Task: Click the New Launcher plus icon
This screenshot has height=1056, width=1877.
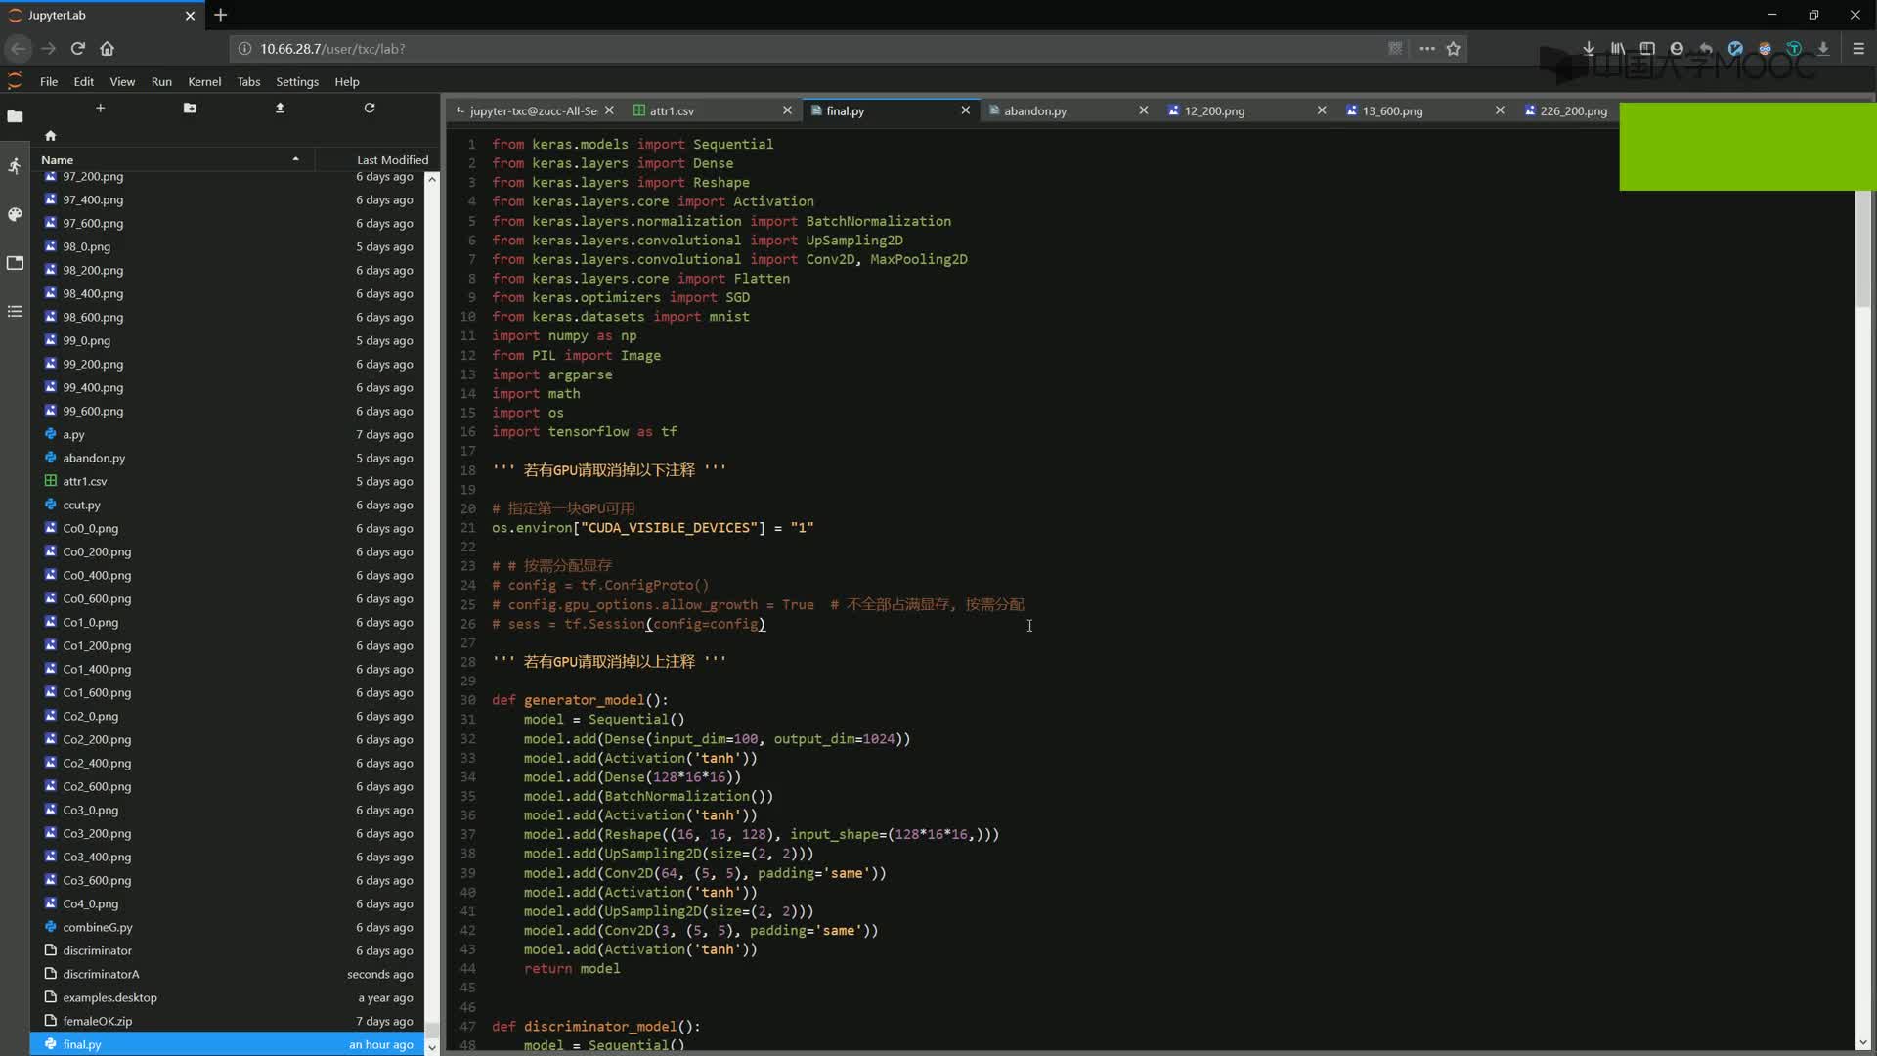Action: (x=100, y=108)
